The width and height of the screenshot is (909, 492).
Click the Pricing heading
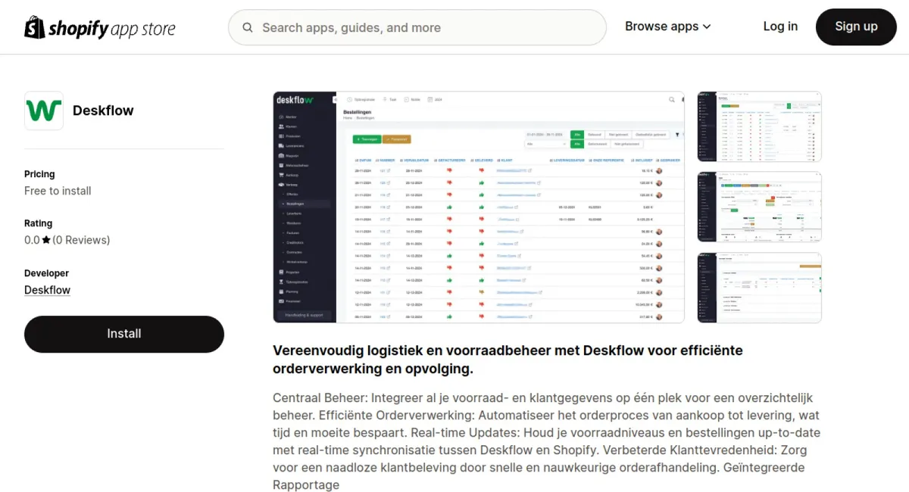point(39,174)
